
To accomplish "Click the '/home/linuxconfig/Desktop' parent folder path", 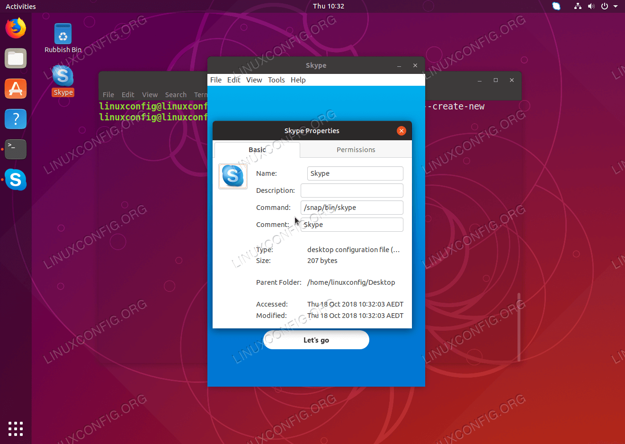I will pos(351,282).
